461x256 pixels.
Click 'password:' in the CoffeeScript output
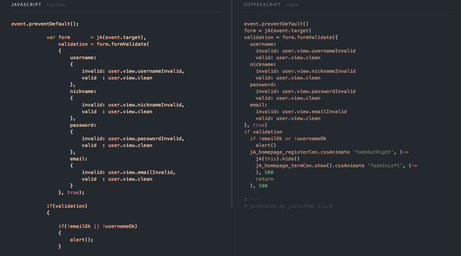click(263, 85)
